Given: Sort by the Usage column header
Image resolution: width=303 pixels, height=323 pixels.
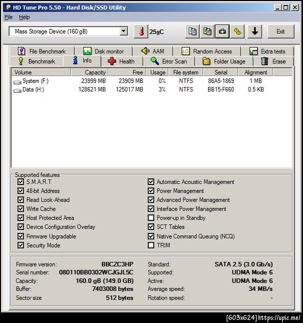Looking at the screenshot, I should tap(158, 72).
